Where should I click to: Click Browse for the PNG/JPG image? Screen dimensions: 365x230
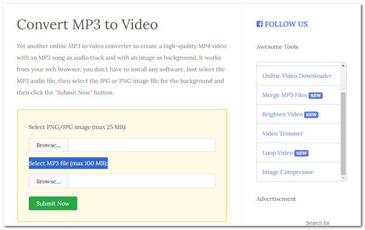(49, 145)
